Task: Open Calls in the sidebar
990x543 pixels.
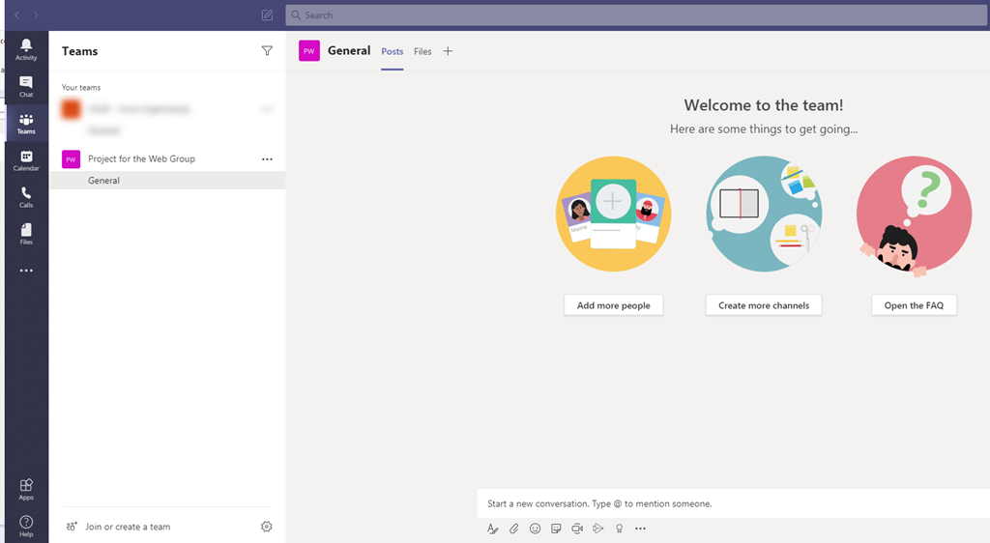Action: coord(26,197)
